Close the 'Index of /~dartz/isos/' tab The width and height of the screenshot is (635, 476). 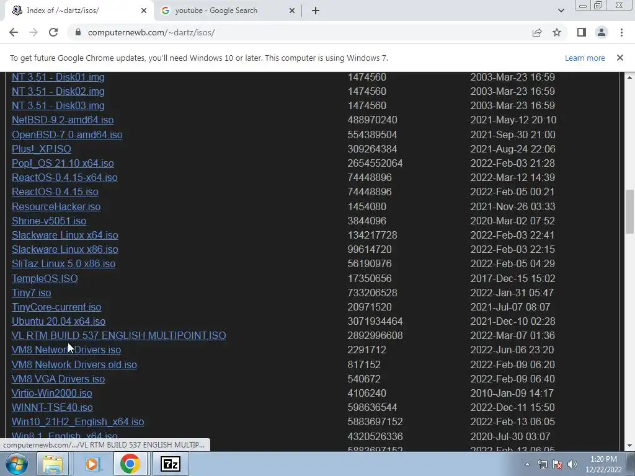pos(144,11)
